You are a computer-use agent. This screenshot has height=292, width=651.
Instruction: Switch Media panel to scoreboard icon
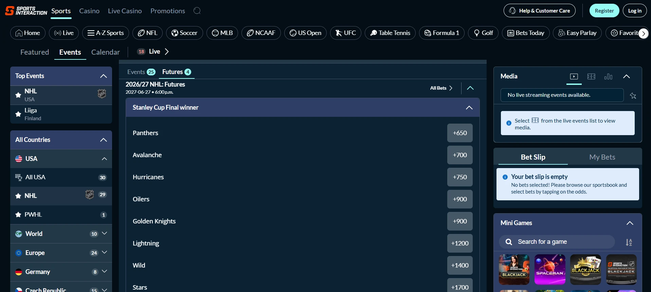point(591,77)
